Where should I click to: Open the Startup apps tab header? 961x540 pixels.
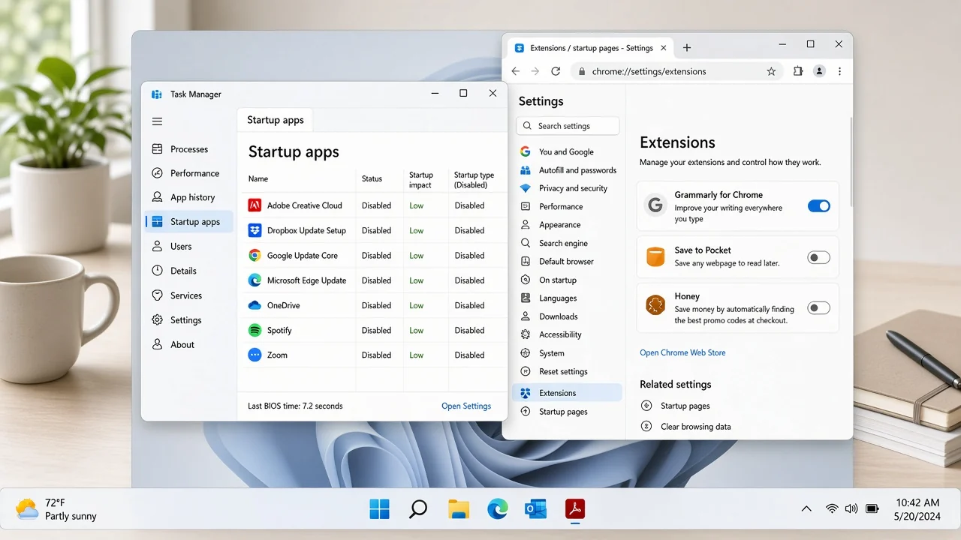tap(276, 120)
